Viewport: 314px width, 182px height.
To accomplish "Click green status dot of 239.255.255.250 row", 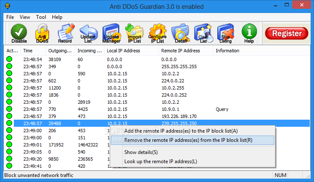I will coord(9,123).
